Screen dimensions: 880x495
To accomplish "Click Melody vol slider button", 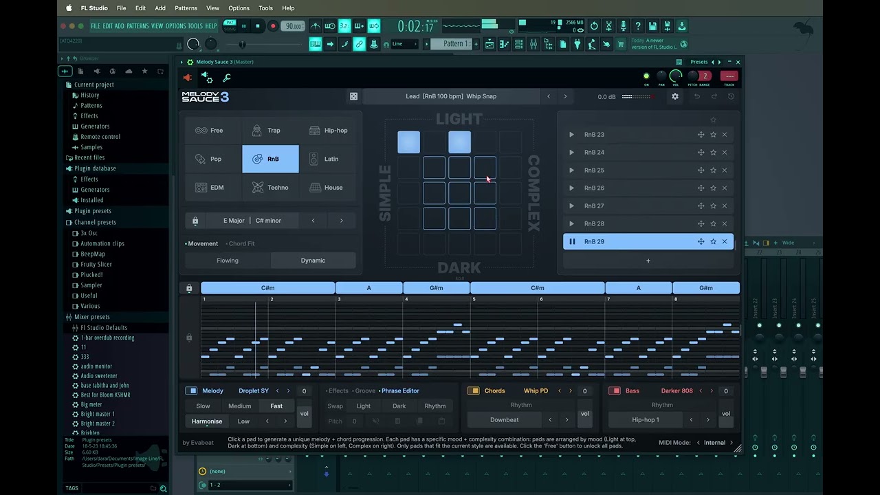I will click(x=304, y=413).
